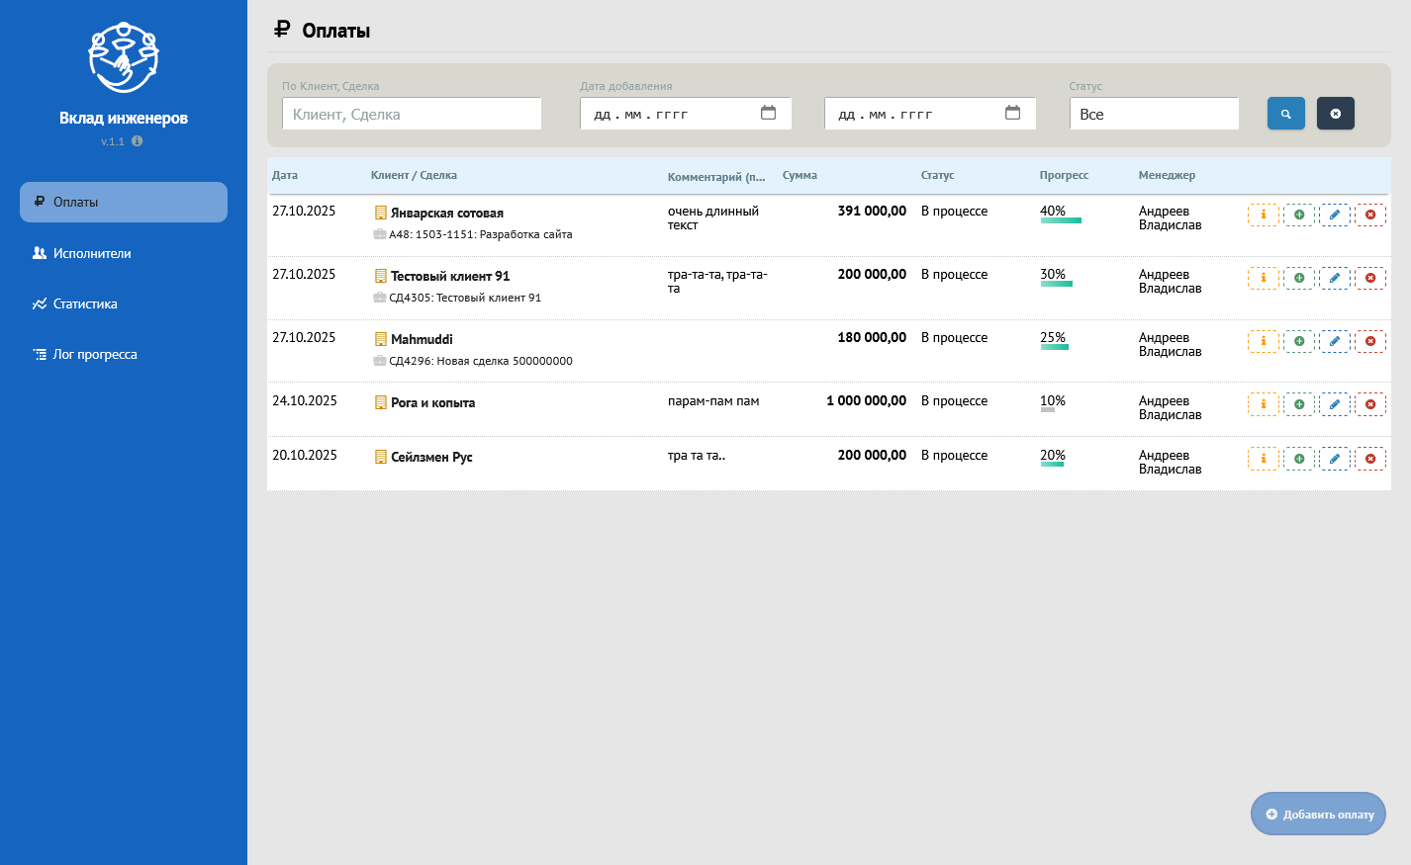The height and width of the screenshot is (865, 1411).
Task: Click the info icon for Январская сотовая row
Action: [1263, 215]
